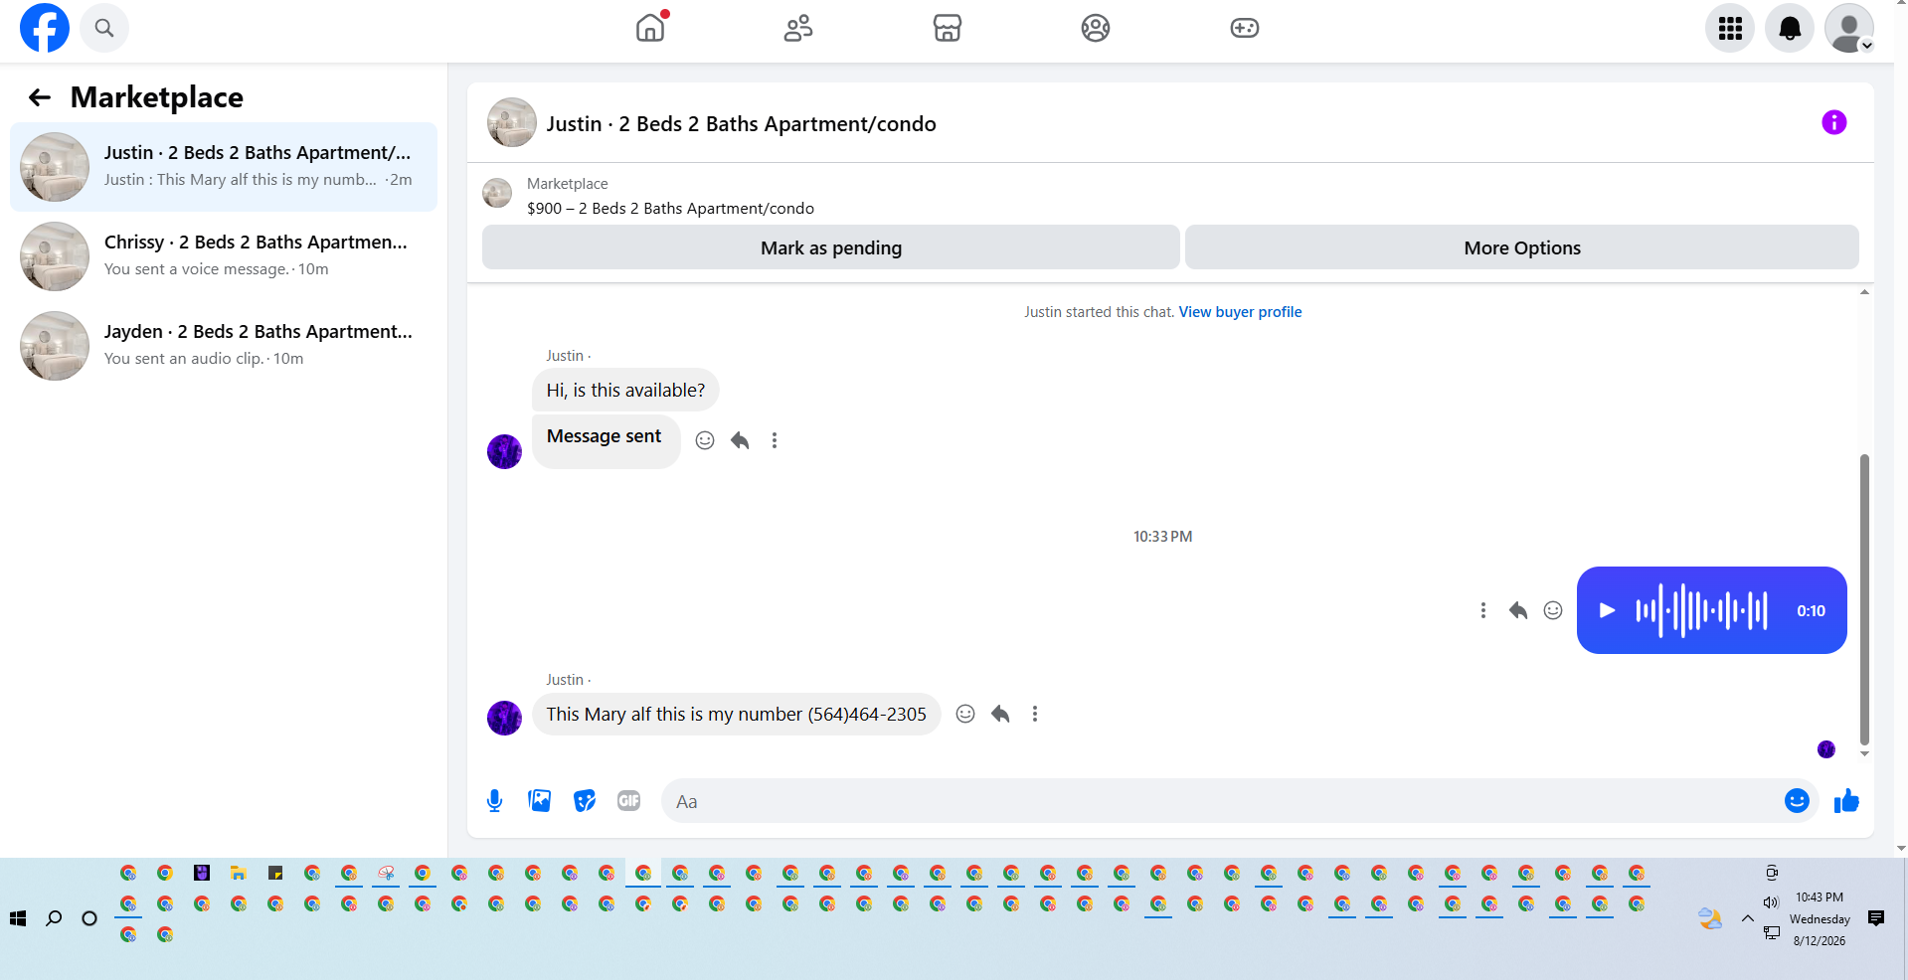Select Jayden's apartment conversation
The width and height of the screenshot is (1908, 980).
224,346
